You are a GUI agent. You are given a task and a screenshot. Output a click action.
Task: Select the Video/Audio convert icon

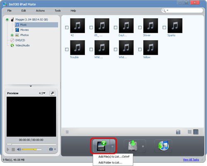(x=12, y=45)
